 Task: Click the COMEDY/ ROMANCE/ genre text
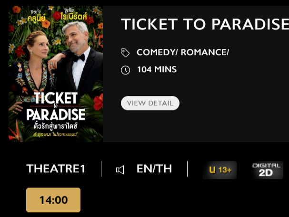click(x=183, y=52)
